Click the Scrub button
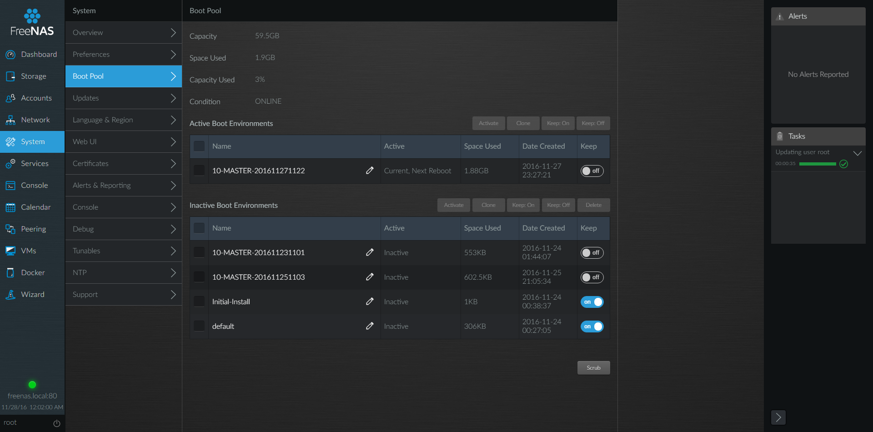Screen dimensions: 873x432 point(593,367)
